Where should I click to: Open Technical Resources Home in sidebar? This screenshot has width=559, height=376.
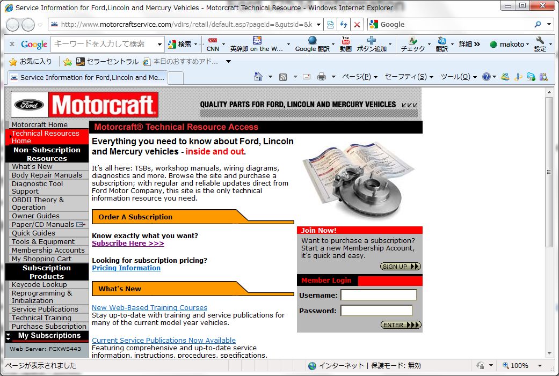48,137
